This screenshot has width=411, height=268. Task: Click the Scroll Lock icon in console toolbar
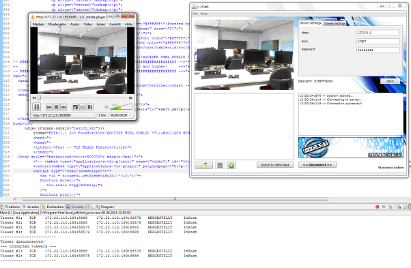point(406,207)
